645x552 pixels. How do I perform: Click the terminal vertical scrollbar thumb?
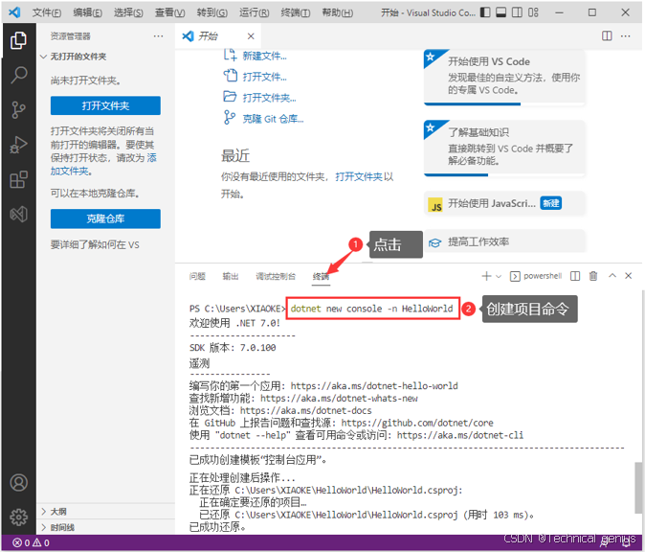coord(638,488)
